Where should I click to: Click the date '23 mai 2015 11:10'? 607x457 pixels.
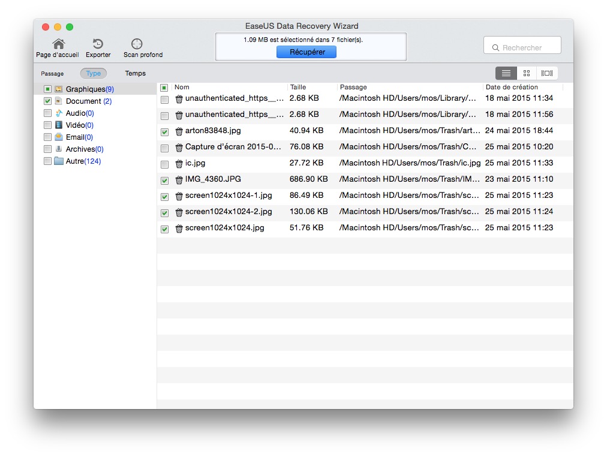(519, 179)
